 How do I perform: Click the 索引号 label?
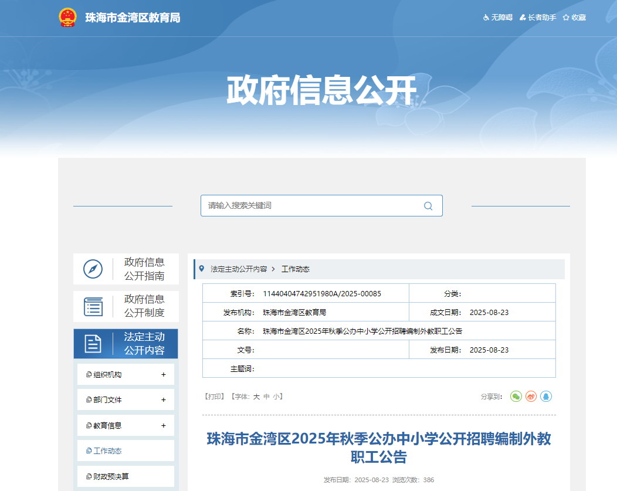242,293
